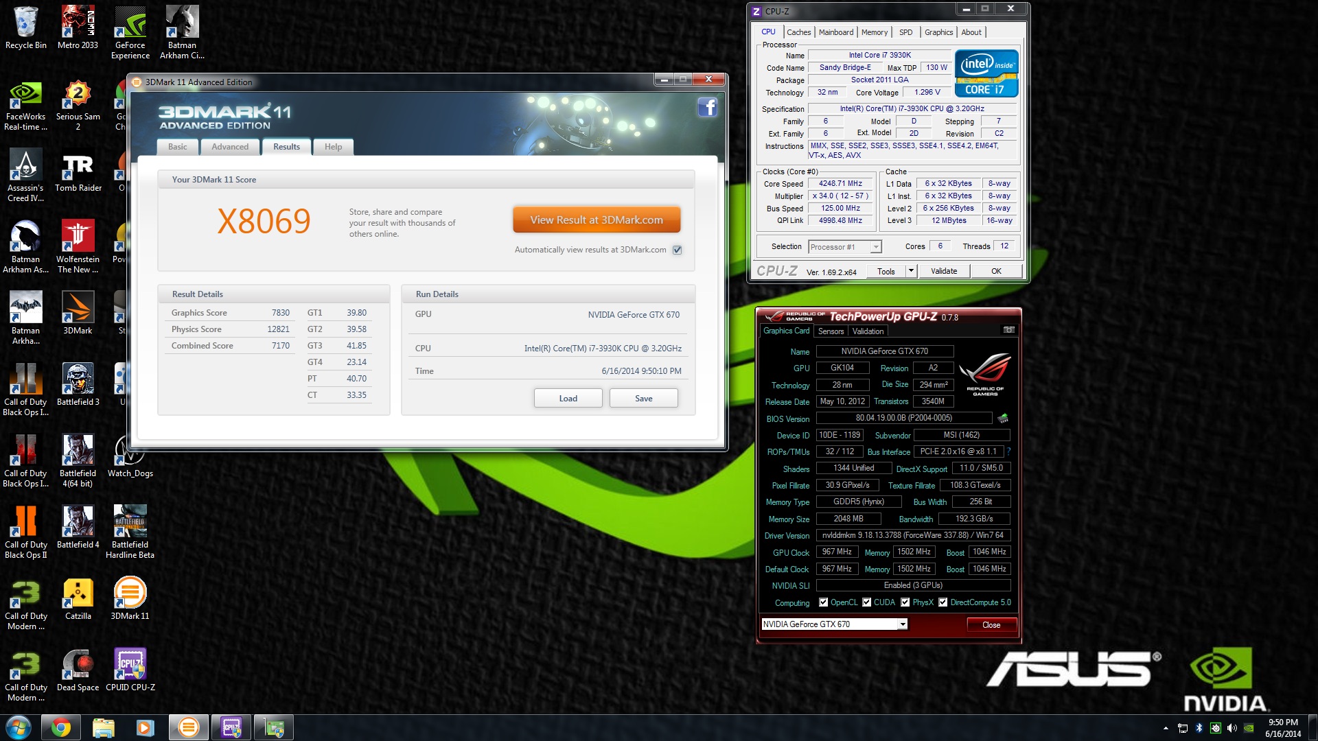Click View Result at 3DMark.com button
The image size is (1318, 741).
[597, 220]
